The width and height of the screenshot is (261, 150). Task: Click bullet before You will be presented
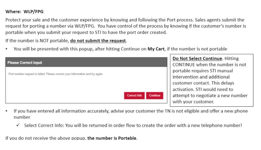[x=6, y=49]
